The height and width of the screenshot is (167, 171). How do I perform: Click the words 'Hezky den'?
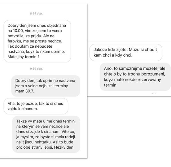(x=64, y=147)
